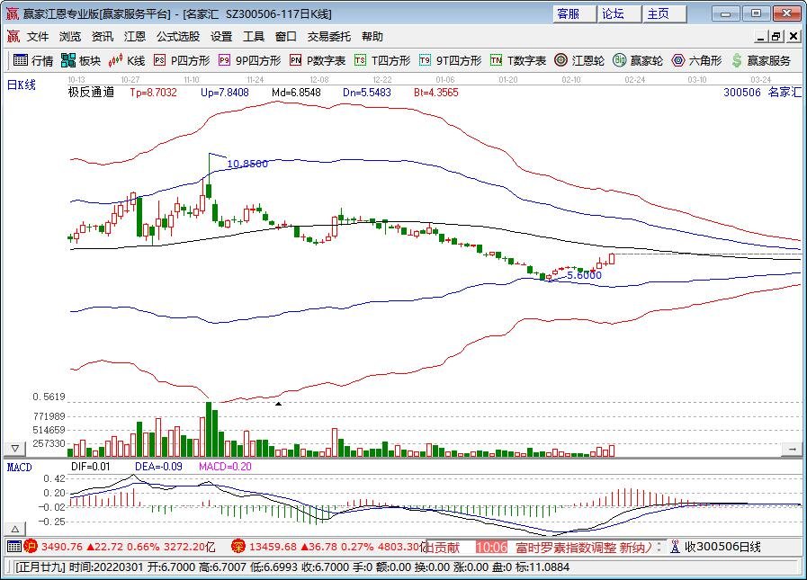807x580 pixels.
Task: Click the 10.8500 high price label
Action: [247, 164]
